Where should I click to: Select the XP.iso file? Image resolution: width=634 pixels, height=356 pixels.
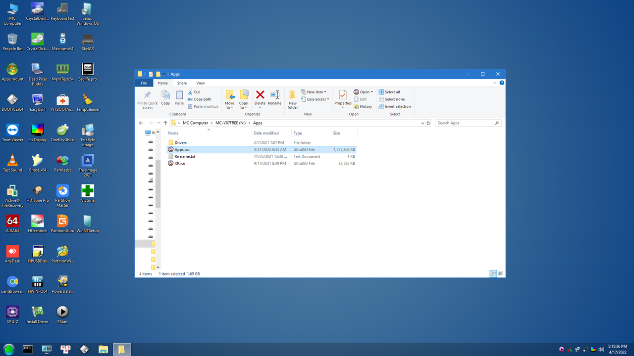[x=261, y=163]
